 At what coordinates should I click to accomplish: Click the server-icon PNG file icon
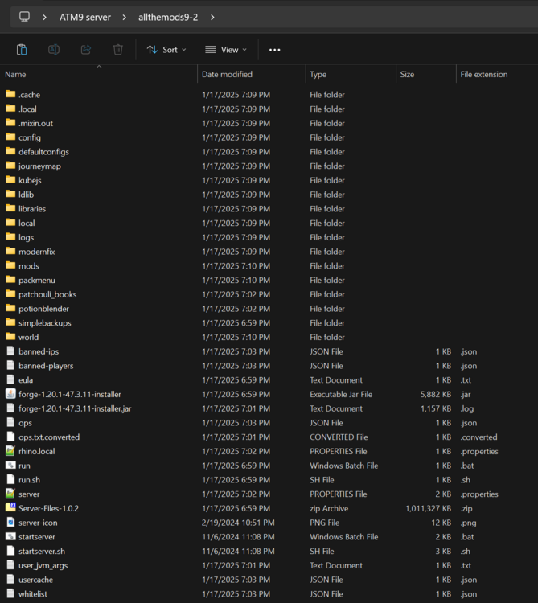coord(10,522)
